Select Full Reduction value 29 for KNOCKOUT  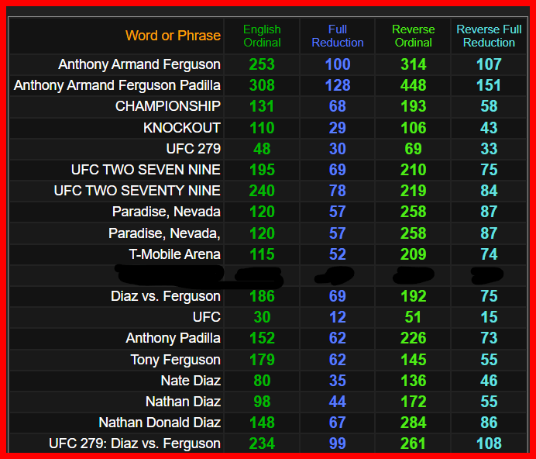[x=337, y=128]
